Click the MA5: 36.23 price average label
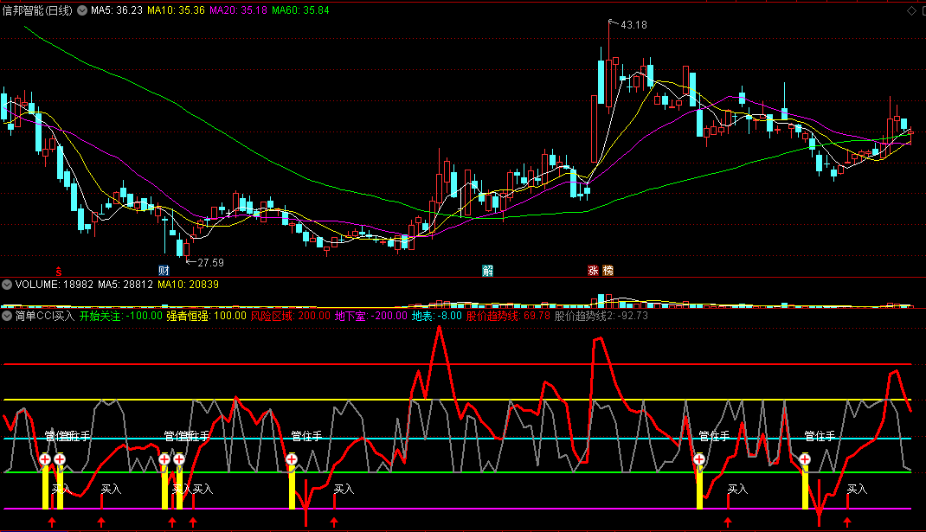The image size is (926, 532). pyautogui.click(x=117, y=10)
